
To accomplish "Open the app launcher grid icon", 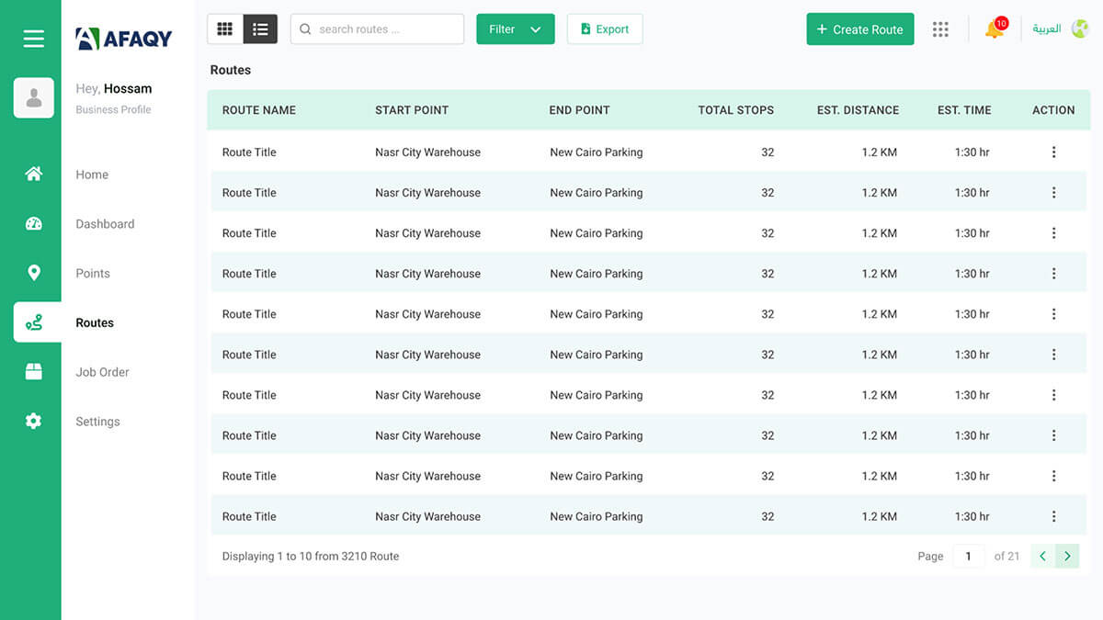I will pyautogui.click(x=940, y=28).
